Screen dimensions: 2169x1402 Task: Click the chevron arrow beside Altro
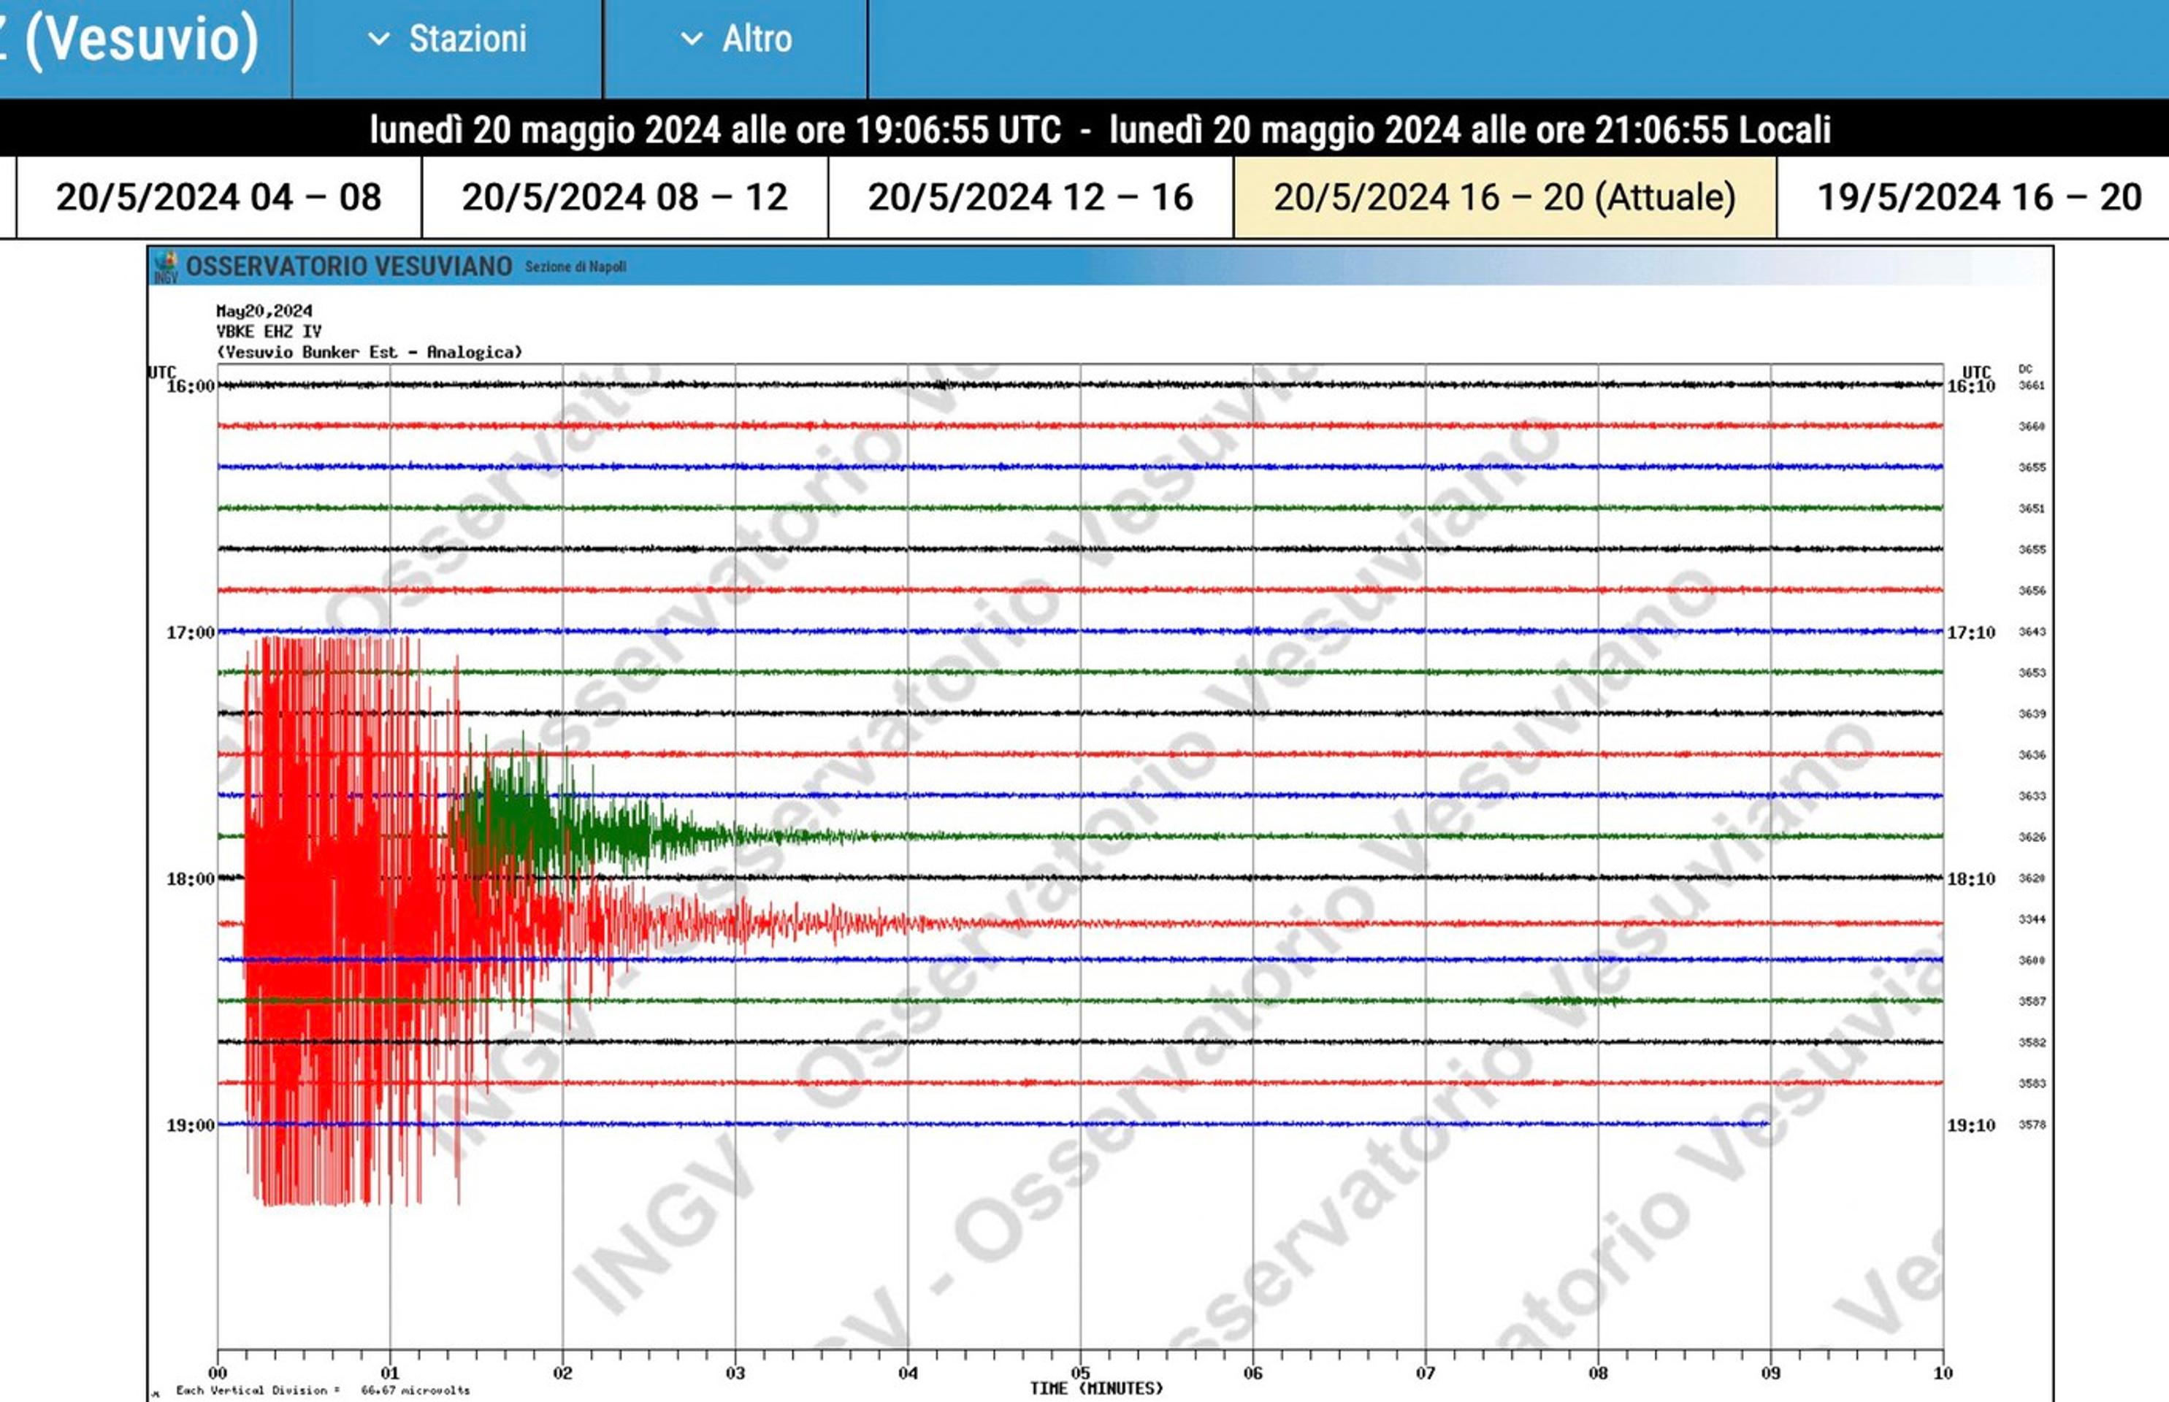pos(692,39)
